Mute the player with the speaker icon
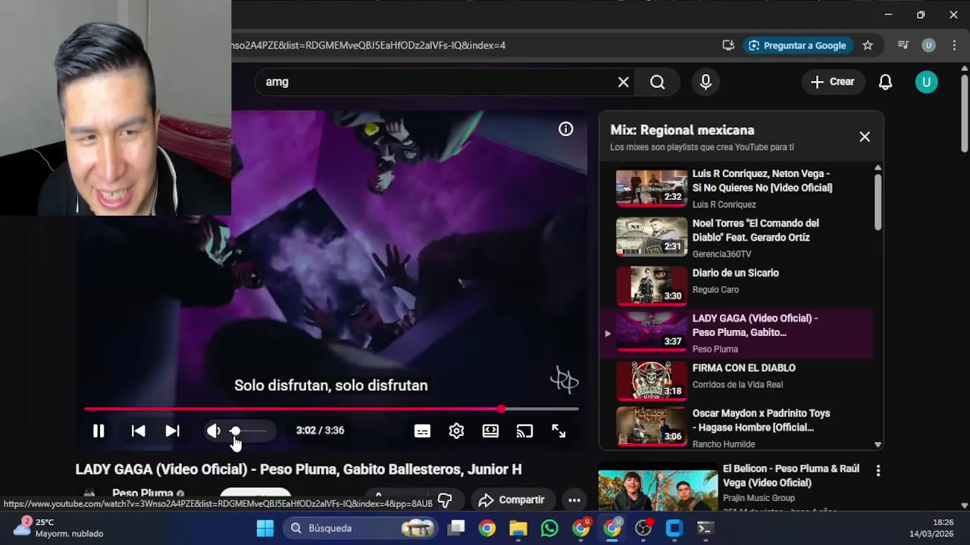This screenshot has height=545, width=970. coord(214,431)
